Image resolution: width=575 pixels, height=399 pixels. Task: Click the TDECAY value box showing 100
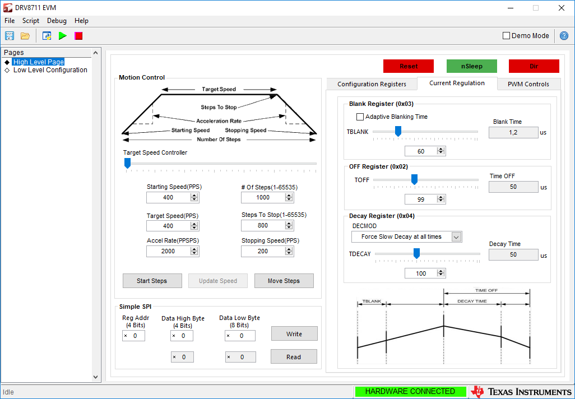421,273
